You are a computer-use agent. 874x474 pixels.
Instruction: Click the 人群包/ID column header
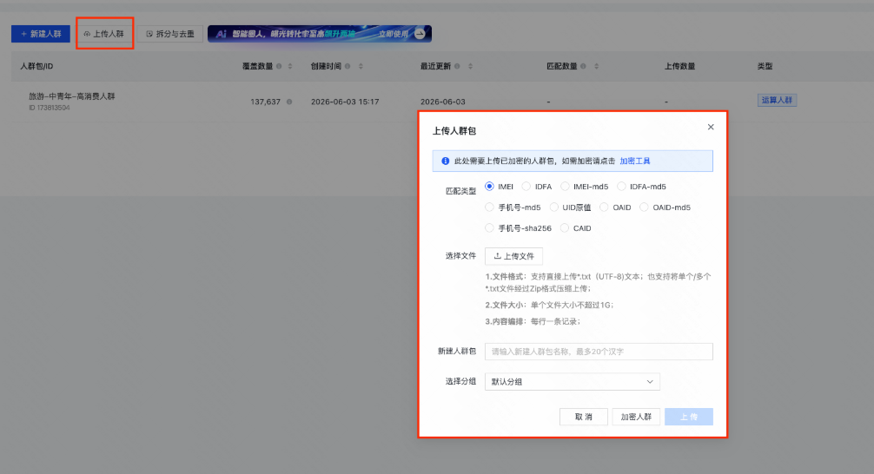click(36, 66)
